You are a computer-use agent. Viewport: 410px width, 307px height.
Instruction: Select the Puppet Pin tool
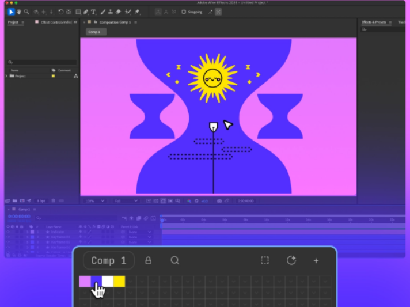tap(137, 12)
